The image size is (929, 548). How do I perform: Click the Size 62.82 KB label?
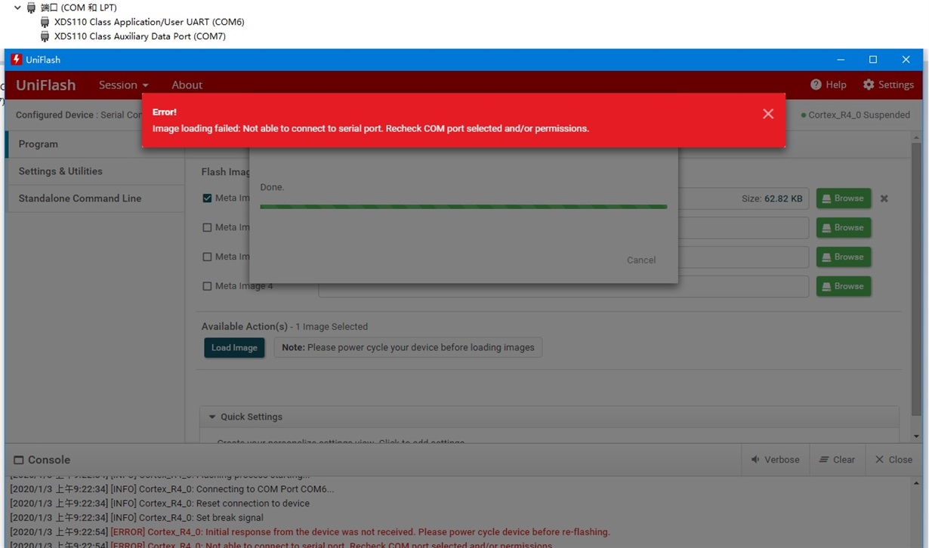tap(772, 199)
